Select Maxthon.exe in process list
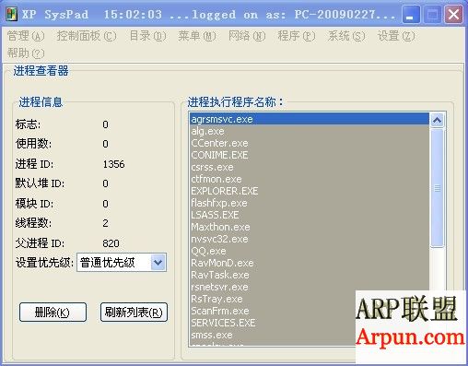 click(310, 227)
